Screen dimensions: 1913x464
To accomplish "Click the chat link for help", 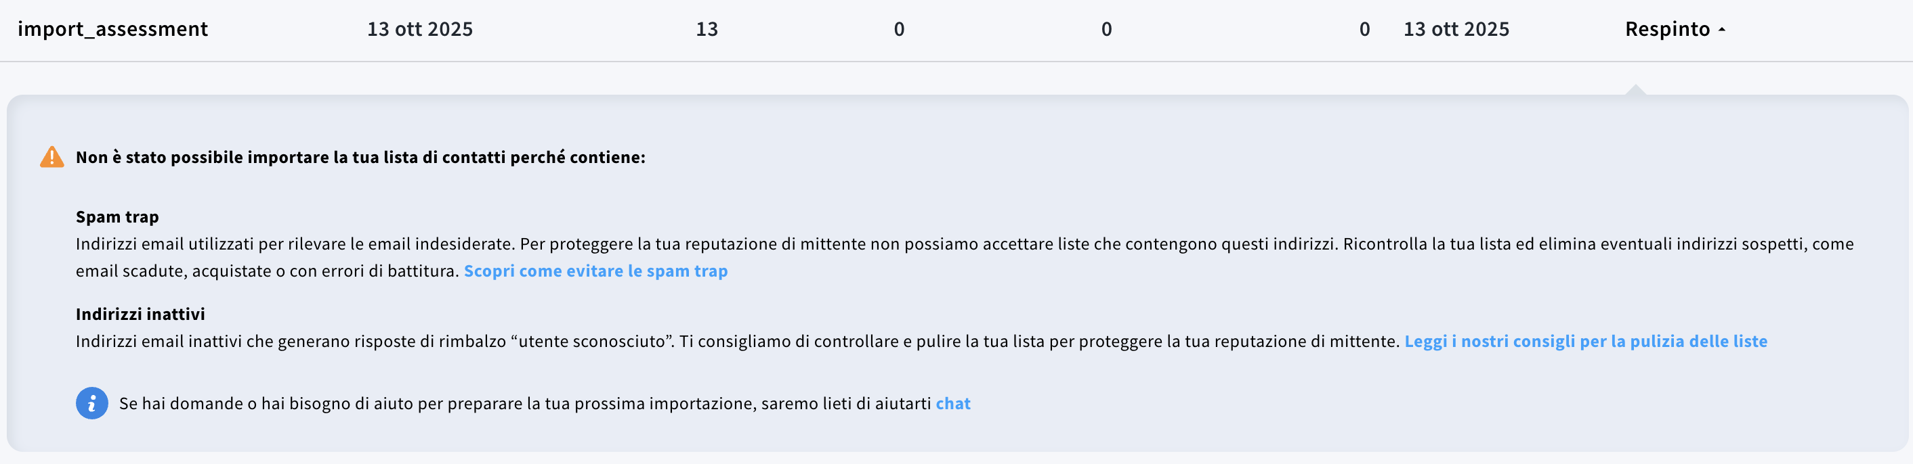I will tap(953, 404).
